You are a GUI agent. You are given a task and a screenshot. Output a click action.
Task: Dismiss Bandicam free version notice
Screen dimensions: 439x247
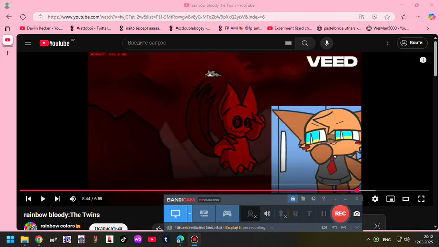(271, 227)
